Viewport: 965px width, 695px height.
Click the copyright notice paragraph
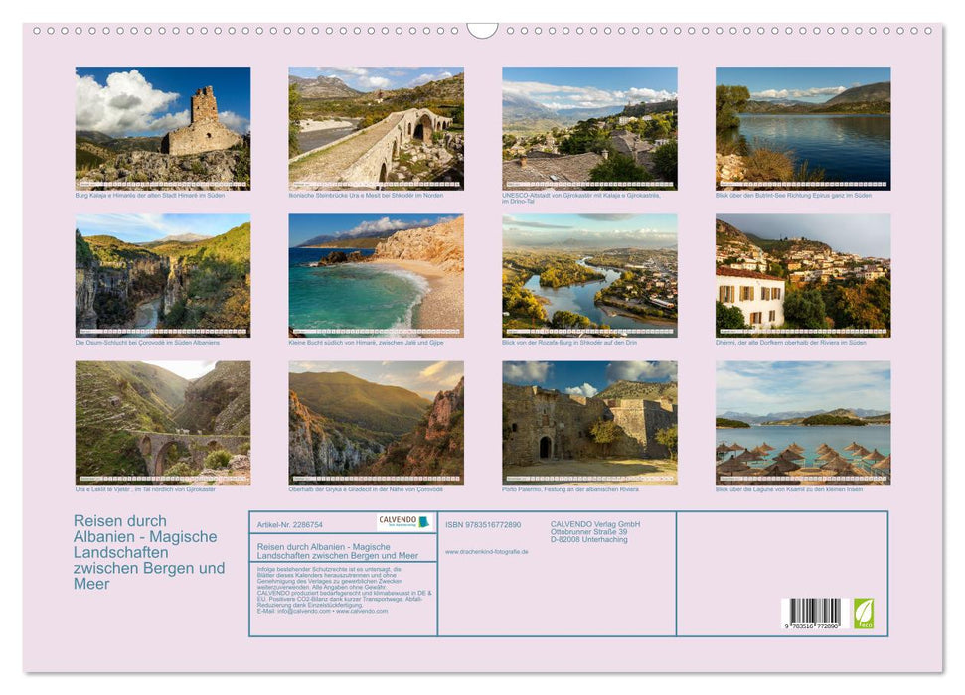(344, 590)
